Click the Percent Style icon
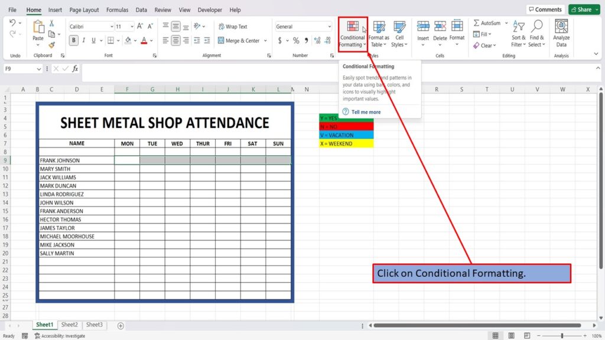This screenshot has width=605, height=340. pyautogui.click(x=296, y=41)
